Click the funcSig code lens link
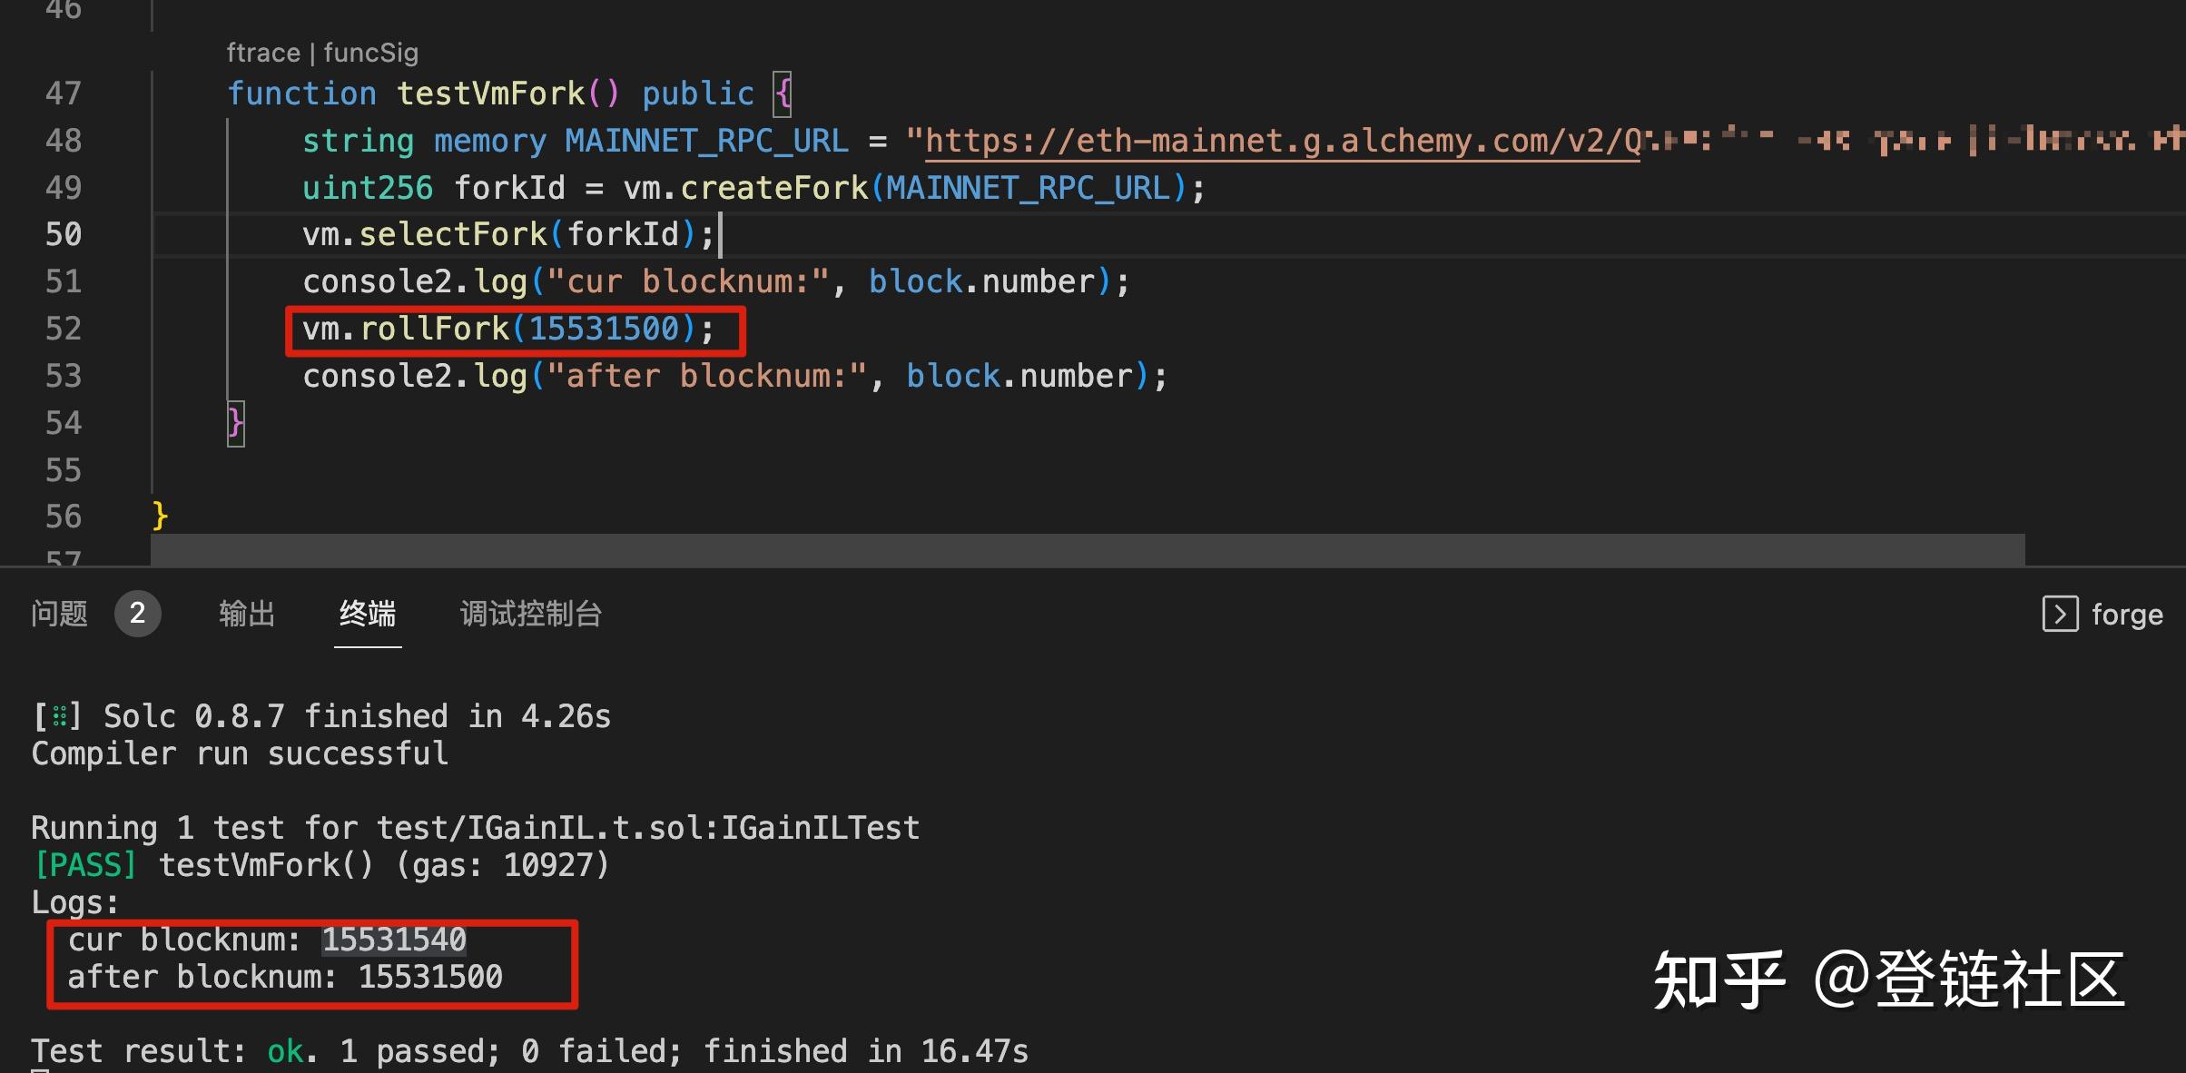Viewport: 2186px width, 1073px height. tap(370, 53)
